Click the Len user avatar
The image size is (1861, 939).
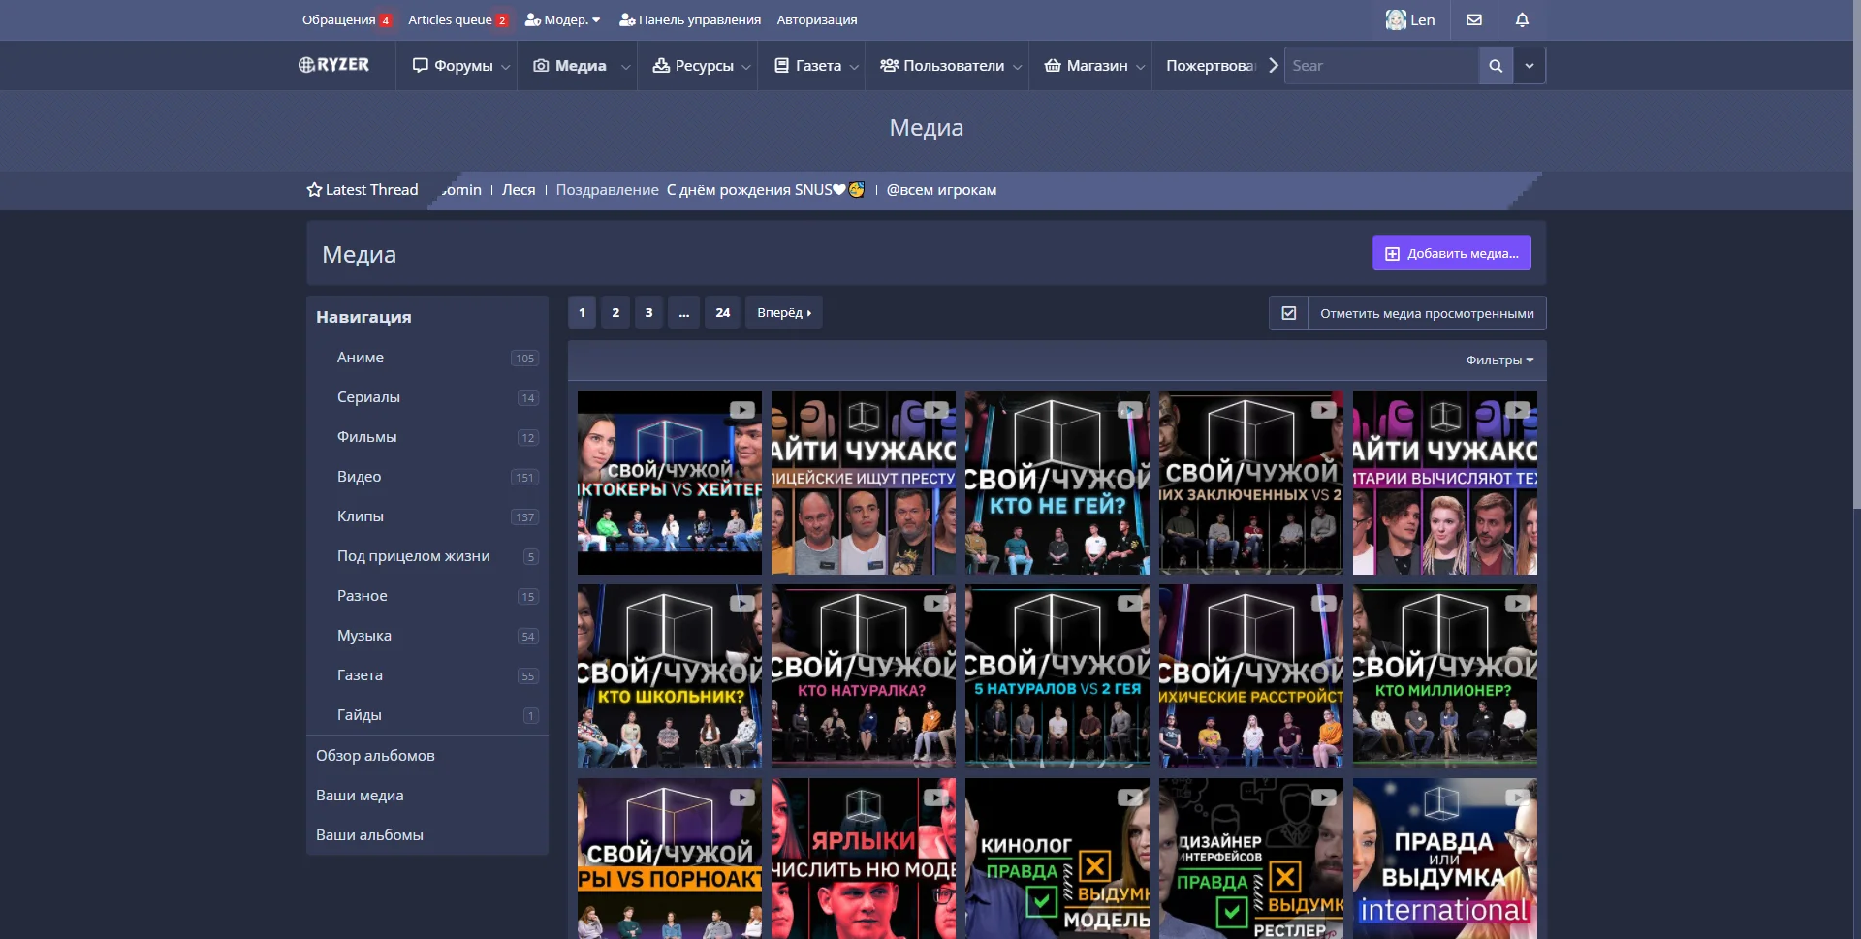tap(1395, 19)
